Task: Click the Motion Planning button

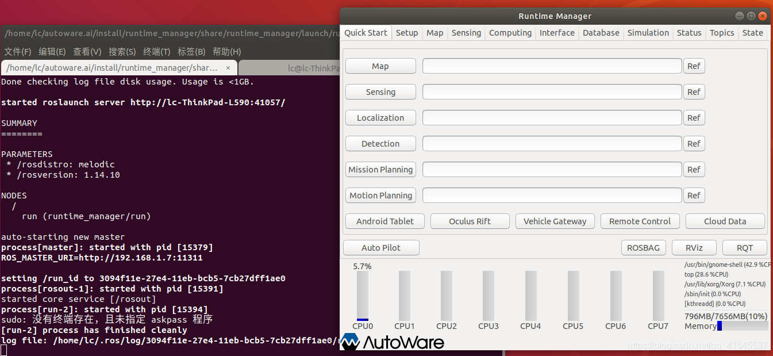Action: (x=380, y=196)
